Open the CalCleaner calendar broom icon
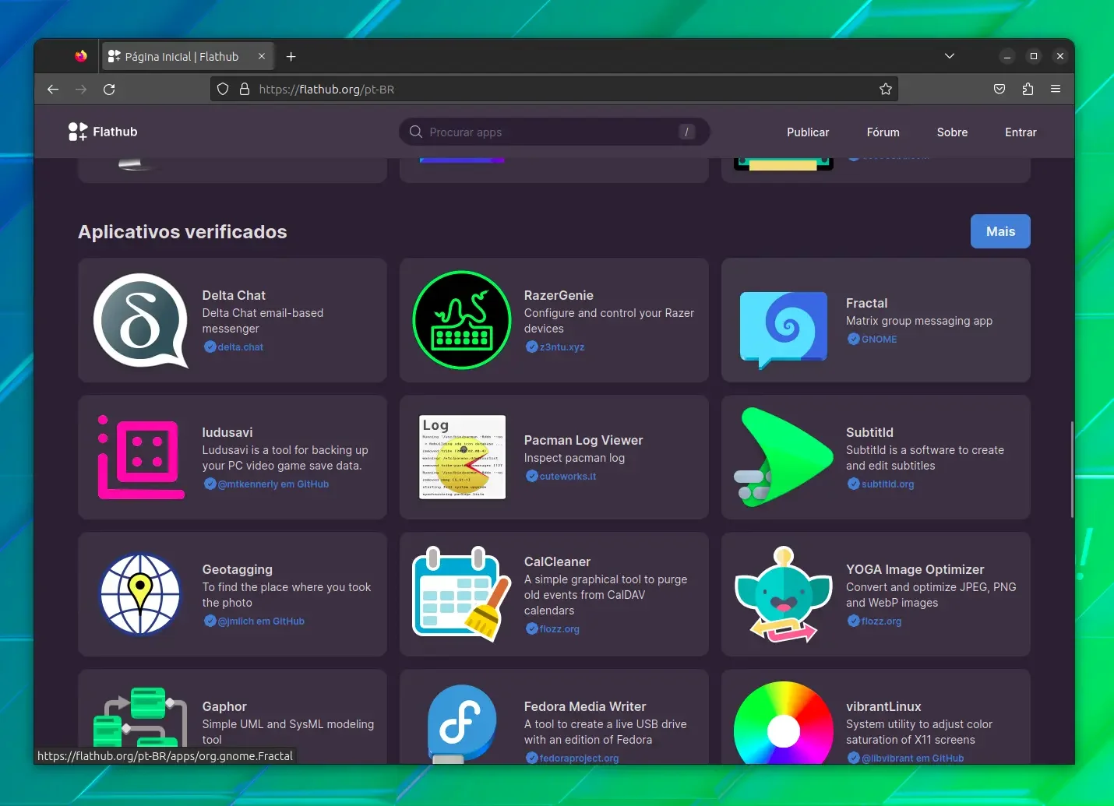The image size is (1114, 806). [462, 594]
